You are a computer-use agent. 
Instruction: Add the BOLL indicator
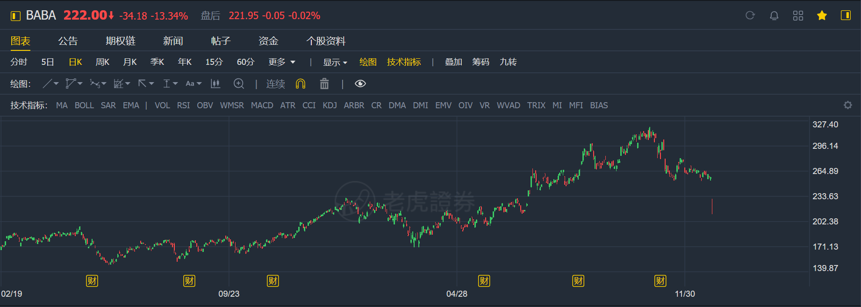point(84,105)
